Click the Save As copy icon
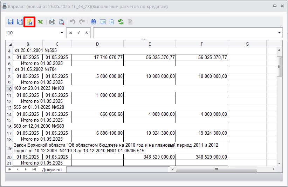288x187 pixels. pos(20,22)
